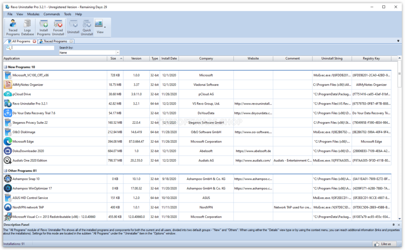Select the pCloud Drive icon
405x250 pixels.
pos(8,94)
